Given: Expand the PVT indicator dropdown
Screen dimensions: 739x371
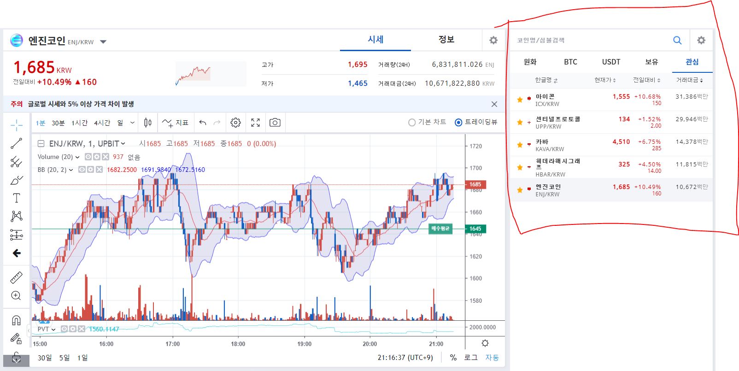Looking at the screenshot, I should pyautogui.click(x=53, y=329).
